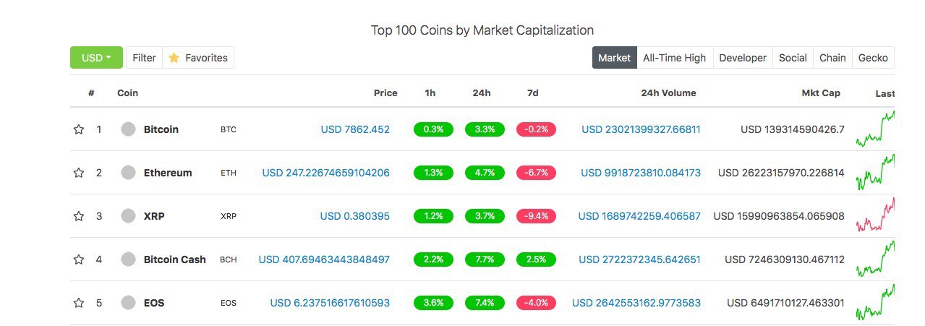
Task: Click the XRP coin icon
Action: (128, 216)
